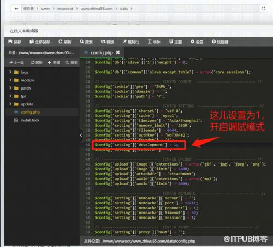This screenshot has width=273, height=247.
Task: Click line 29 cookie 'pre' code
Action: click(133, 86)
